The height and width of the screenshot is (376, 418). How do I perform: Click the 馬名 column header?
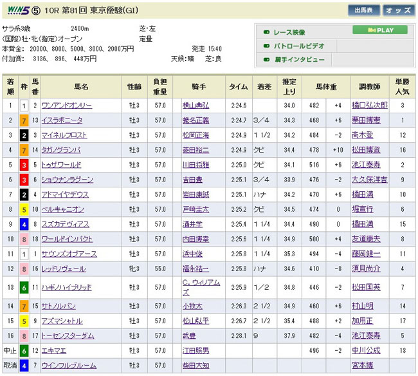pos(81,86)
